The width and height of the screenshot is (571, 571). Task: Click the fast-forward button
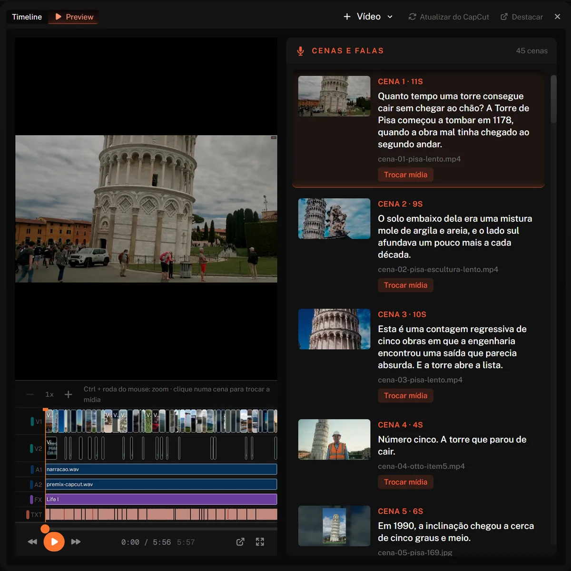coord(76,541)
